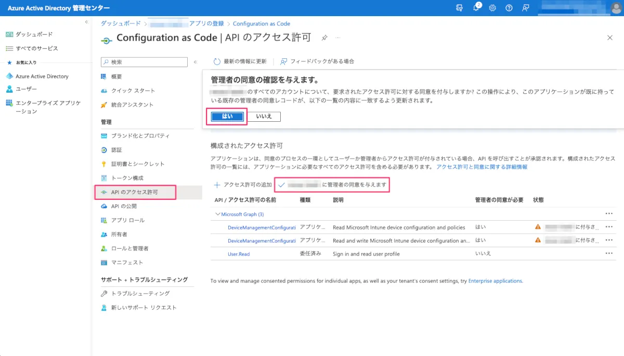Open the feedback icon in top bar
Viewport: 624px width, 356px height.
pos(526,8)
